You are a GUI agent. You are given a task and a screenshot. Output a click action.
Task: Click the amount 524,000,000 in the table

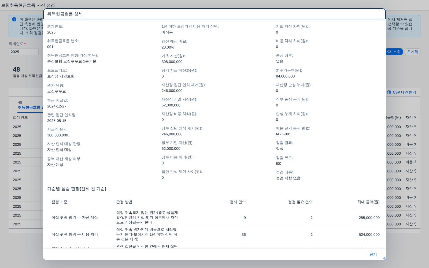click(369, 234)
